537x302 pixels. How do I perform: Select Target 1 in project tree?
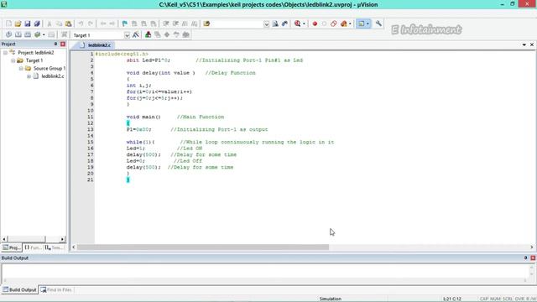coord(34,60)
